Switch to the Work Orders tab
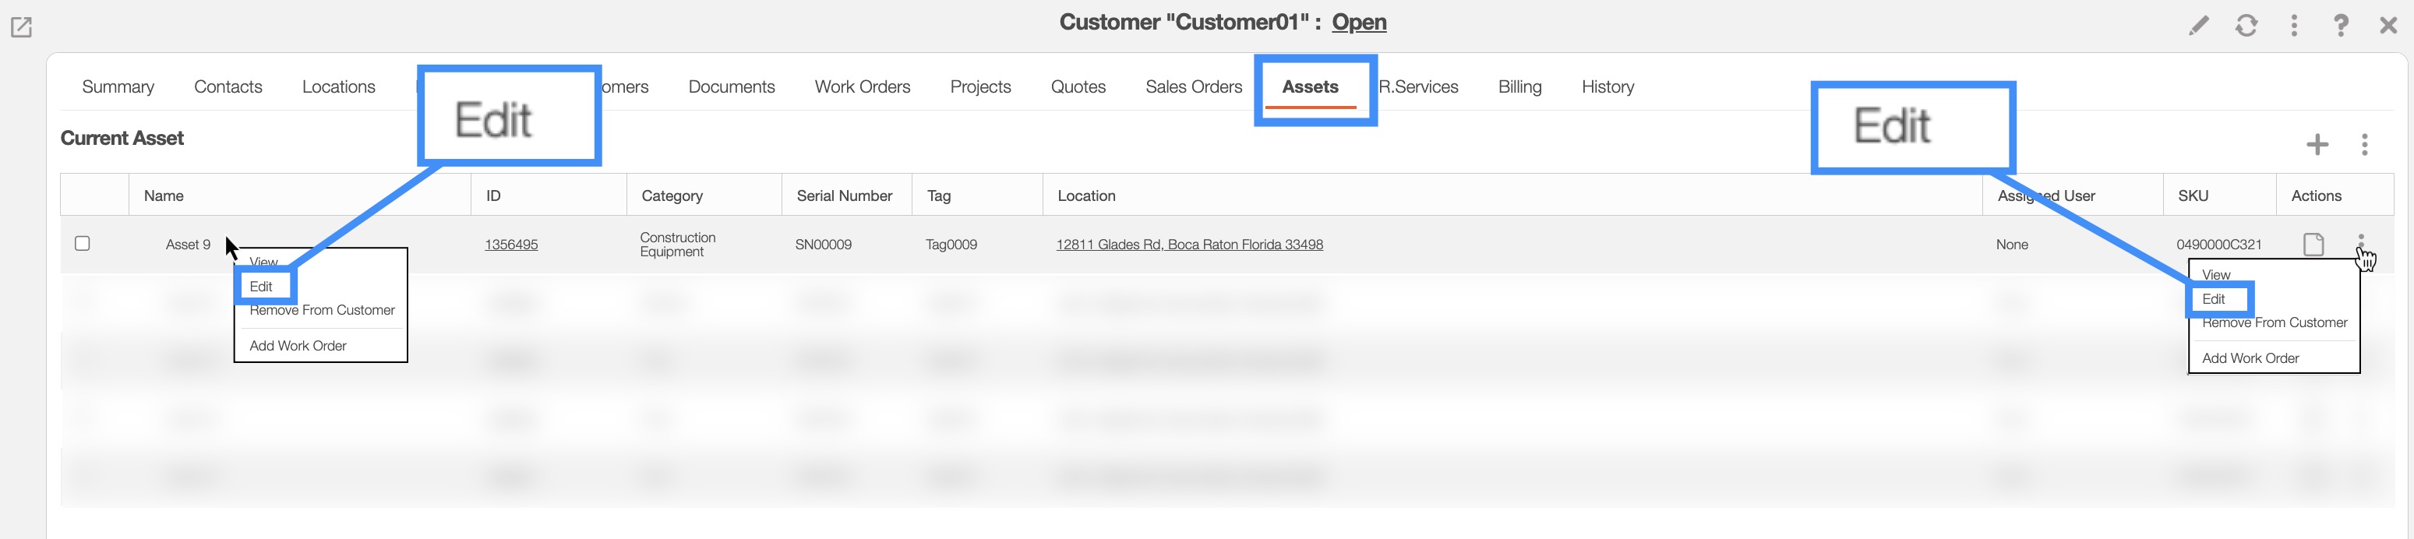2414x539 pixels. point(861,87)
